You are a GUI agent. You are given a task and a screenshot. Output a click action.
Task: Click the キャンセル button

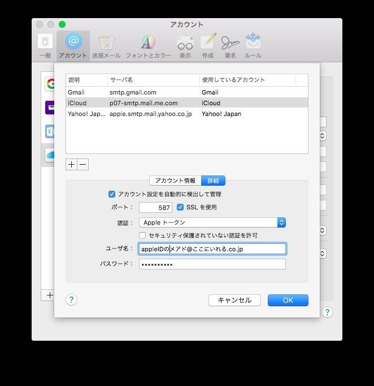234,300
